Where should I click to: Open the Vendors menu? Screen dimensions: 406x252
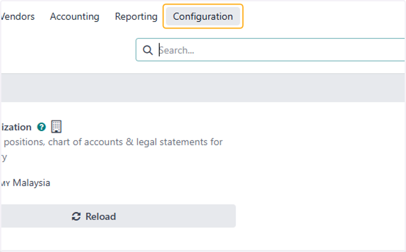(18, 16)
